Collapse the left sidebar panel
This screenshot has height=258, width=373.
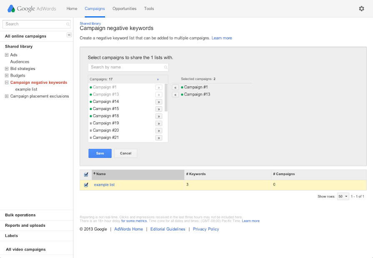[69, 35]
